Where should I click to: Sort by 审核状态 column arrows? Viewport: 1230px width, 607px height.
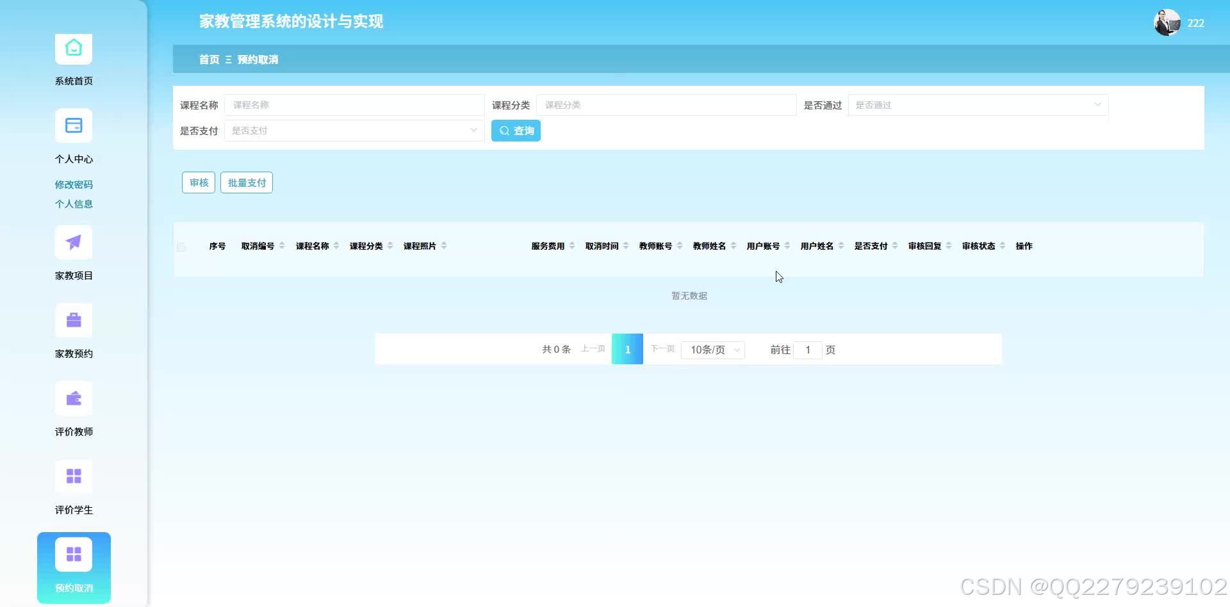point(1003,246)
